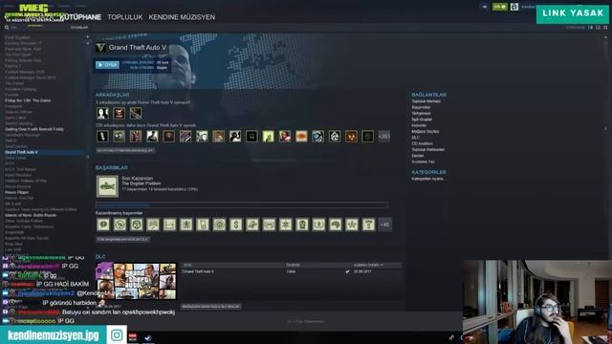Open the Mağaza Sayfası link
This screenshot has width=612, height=344.
pos(425,132)
